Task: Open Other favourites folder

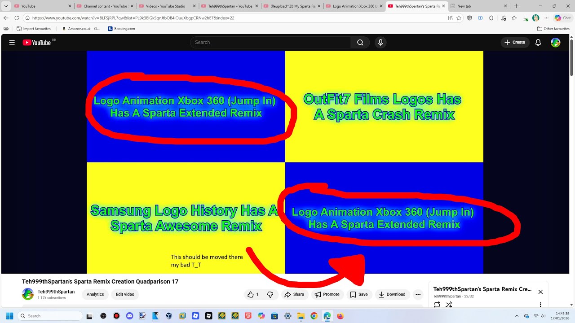Action: (x=553, y=29)
